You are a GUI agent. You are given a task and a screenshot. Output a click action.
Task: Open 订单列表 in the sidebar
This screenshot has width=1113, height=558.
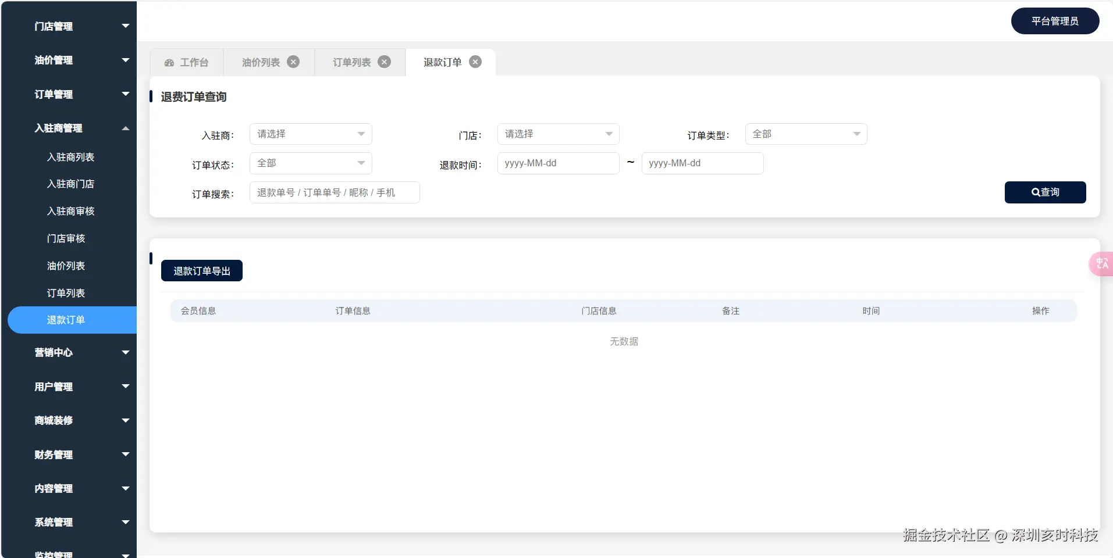66,293
